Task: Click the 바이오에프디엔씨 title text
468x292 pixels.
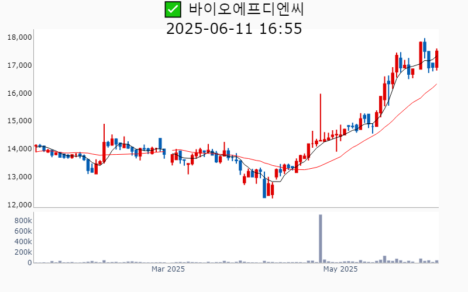Action: (x=246, y=9)
